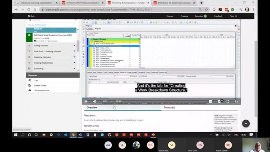Click the browser back arrow
This screenshot has height=152, width=270.
coord(16,10)
